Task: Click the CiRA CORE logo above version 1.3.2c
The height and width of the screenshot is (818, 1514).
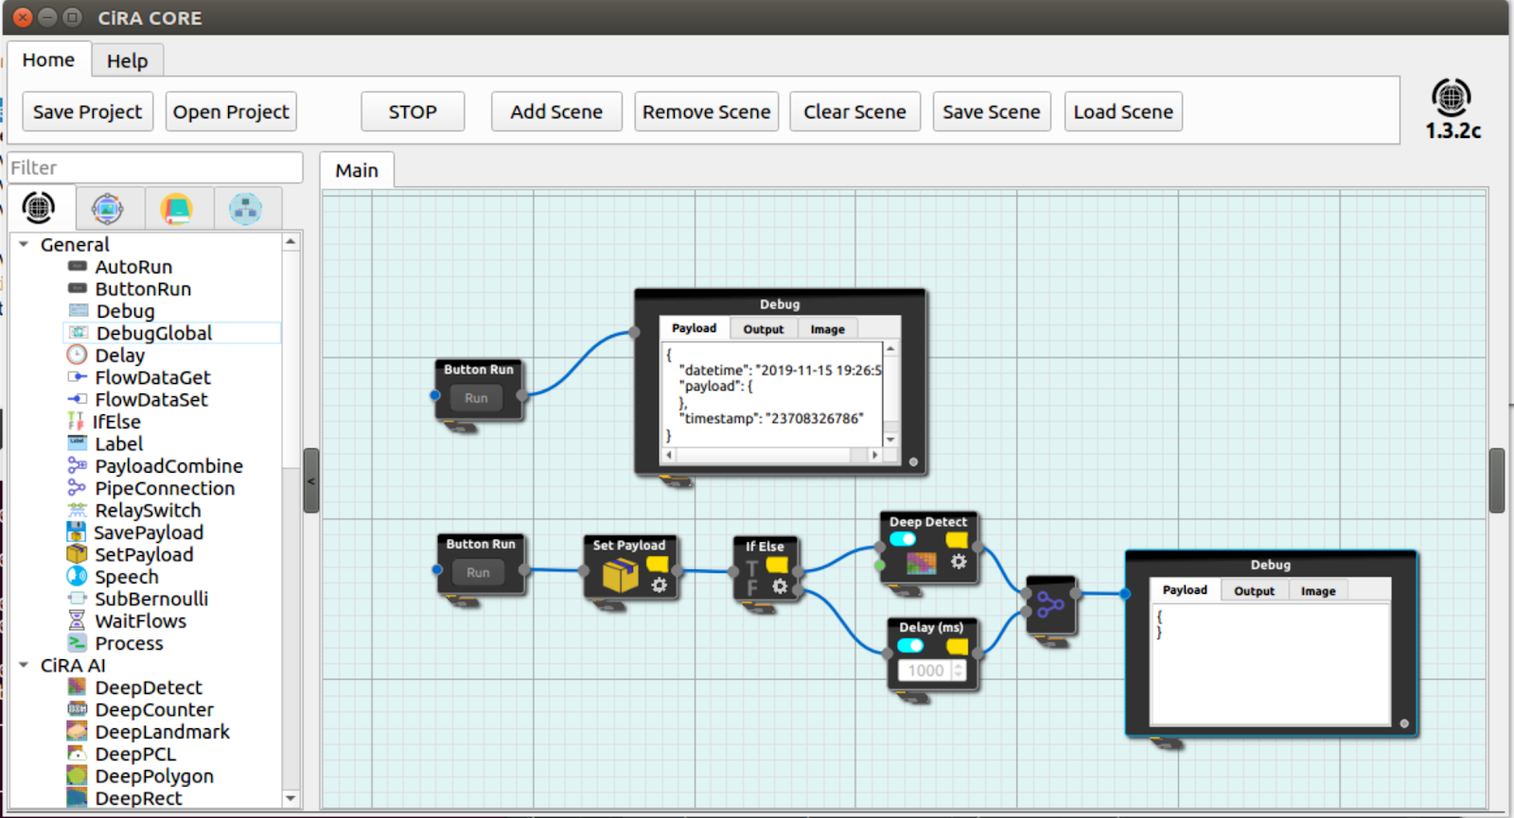Action: (x=1452, y=97)
